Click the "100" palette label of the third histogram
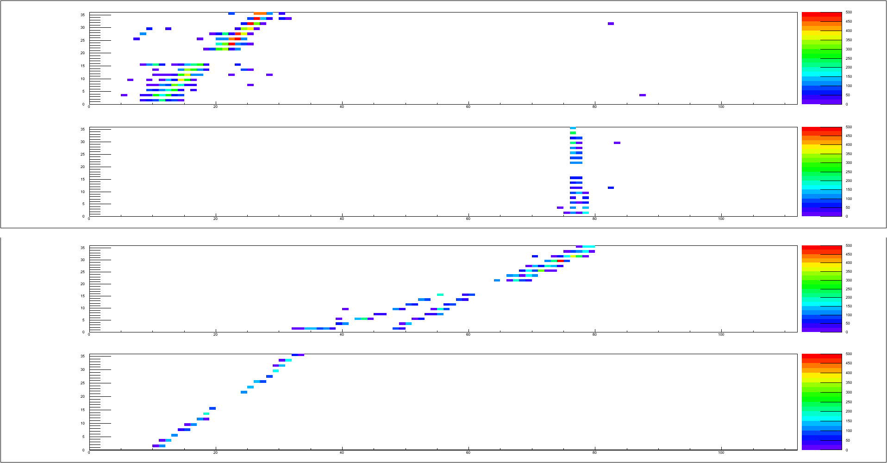Viewport: 887px width, 463px height. point(849,315)
